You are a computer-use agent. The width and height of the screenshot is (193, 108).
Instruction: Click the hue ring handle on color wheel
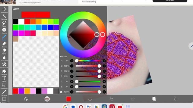point(103,35)
